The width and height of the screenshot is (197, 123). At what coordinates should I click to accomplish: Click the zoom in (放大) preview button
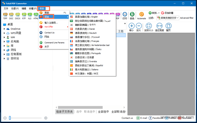[x=139, y=27]
